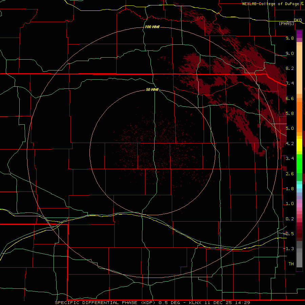Screen dimensions: 305x305
Task: Click the 7.4 scale value
Action: pyautogui.click(x=290, y=83)
